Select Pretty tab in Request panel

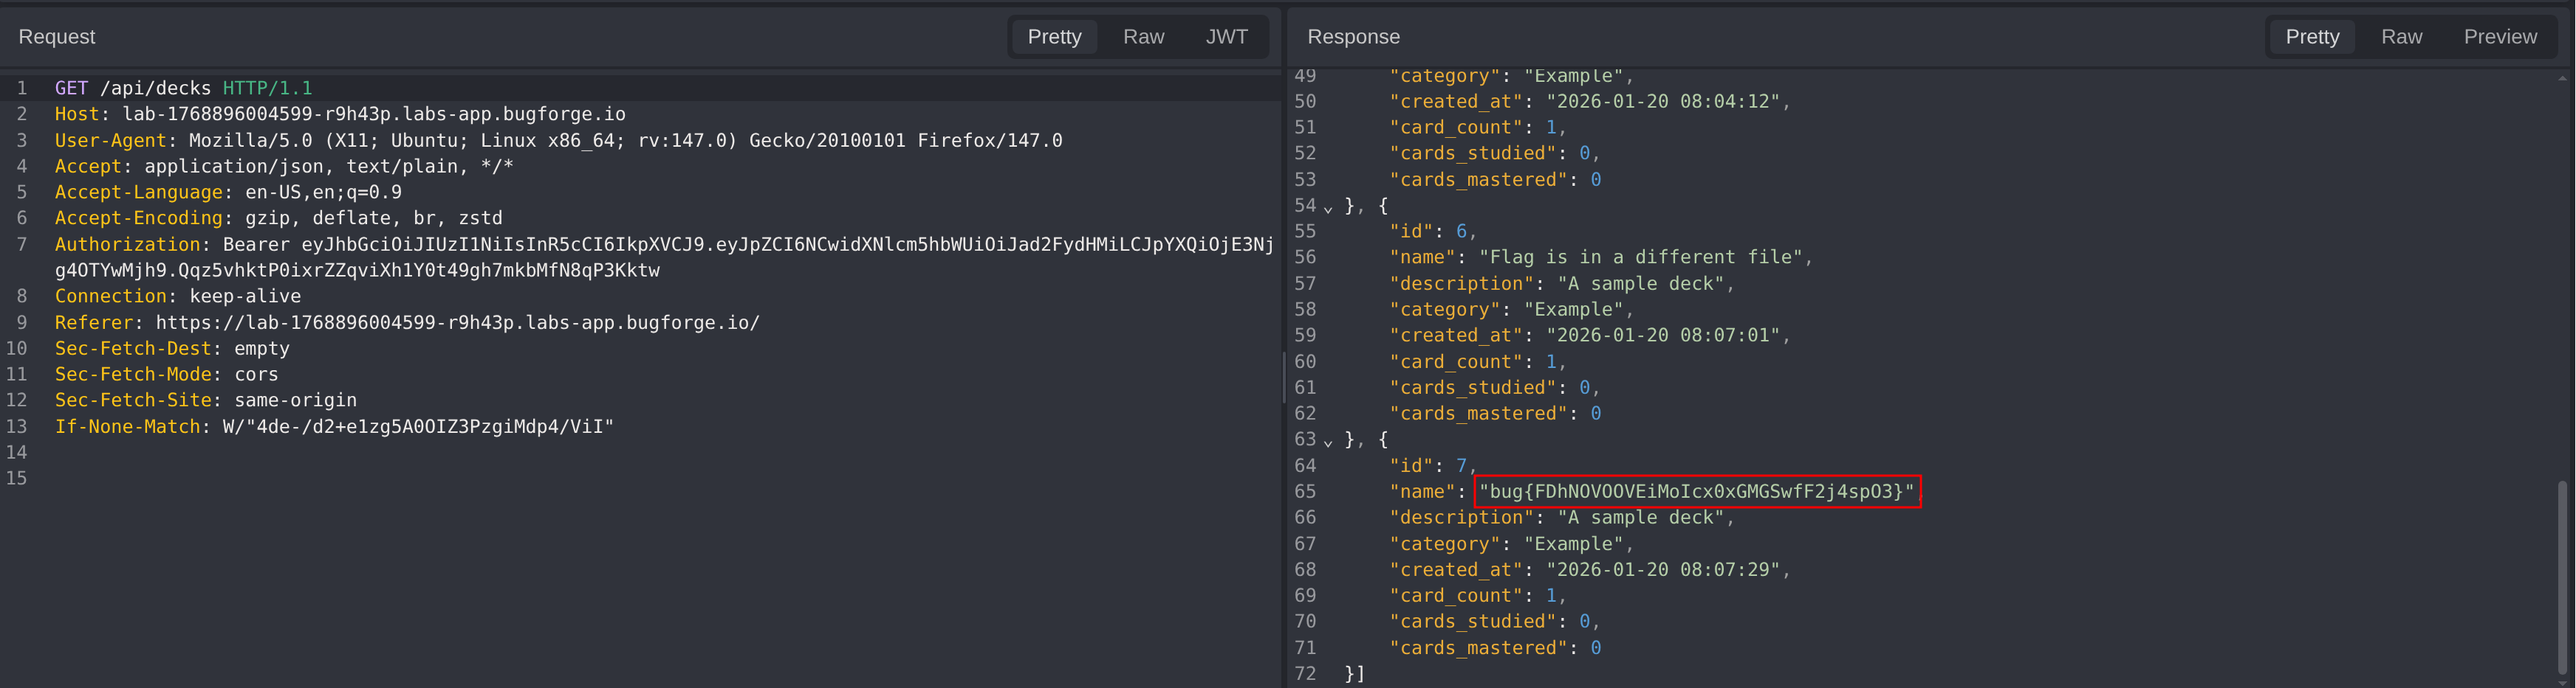[1054, 37]
